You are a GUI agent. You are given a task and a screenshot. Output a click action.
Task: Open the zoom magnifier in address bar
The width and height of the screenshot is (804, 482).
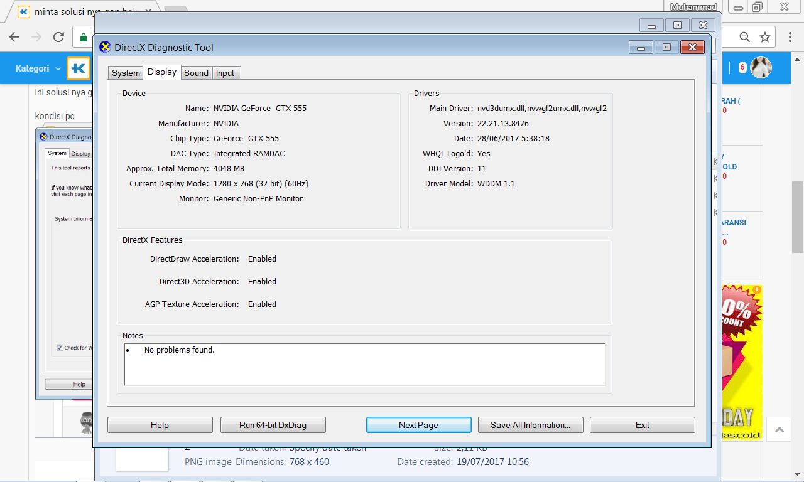[x=745, y=37]
